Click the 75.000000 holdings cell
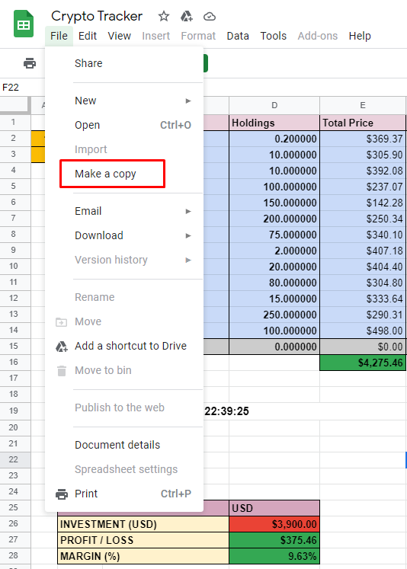Image resolution: width=407 pixels, height=569 pixels. click(274, 235)
